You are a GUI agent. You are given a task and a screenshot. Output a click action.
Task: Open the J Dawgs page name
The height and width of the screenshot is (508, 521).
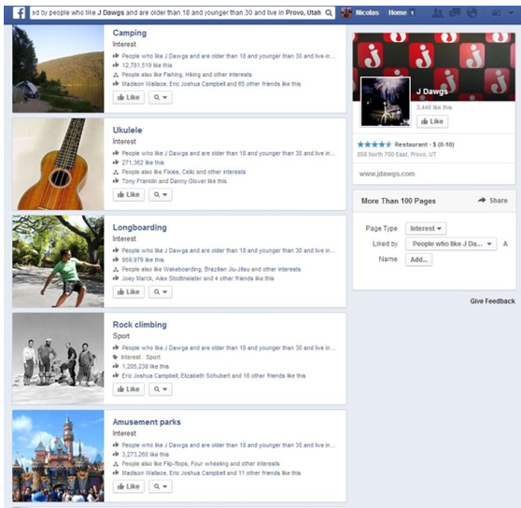point(432,92)
